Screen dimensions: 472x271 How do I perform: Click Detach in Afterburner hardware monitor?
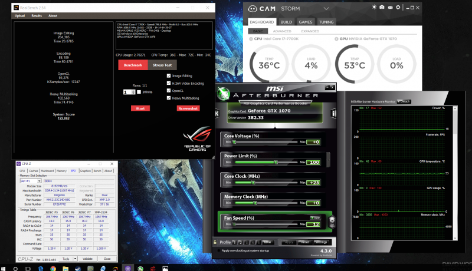404,101
